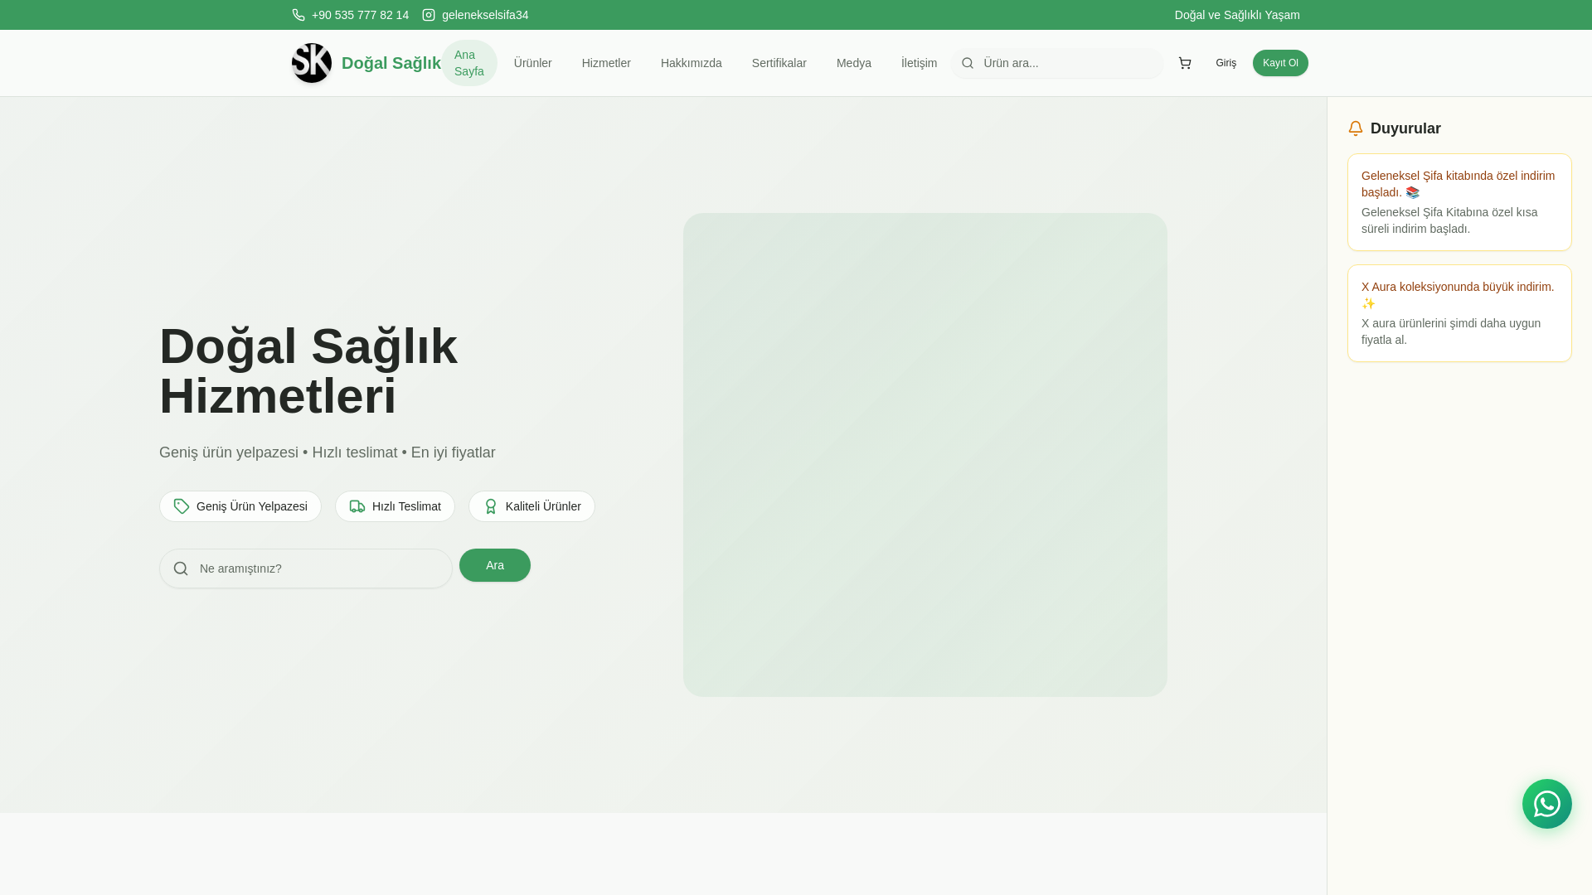Open the Geleneksel Şifa kitabında indirim announcement
The width and height of the screenshot is (1592, 895).
pos(1459,202)
